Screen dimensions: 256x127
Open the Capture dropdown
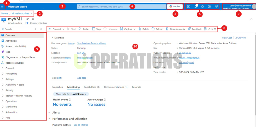(128, 29)
